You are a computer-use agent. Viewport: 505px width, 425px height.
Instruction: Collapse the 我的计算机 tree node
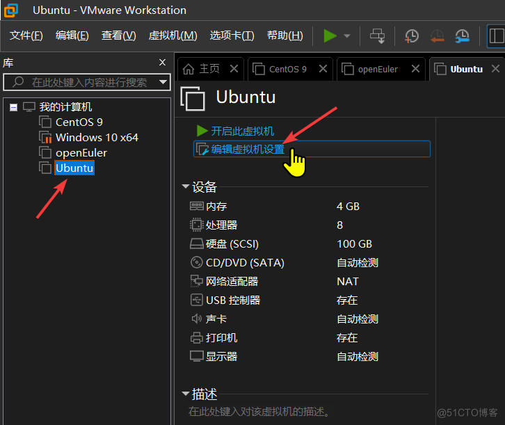coord(13,107)
